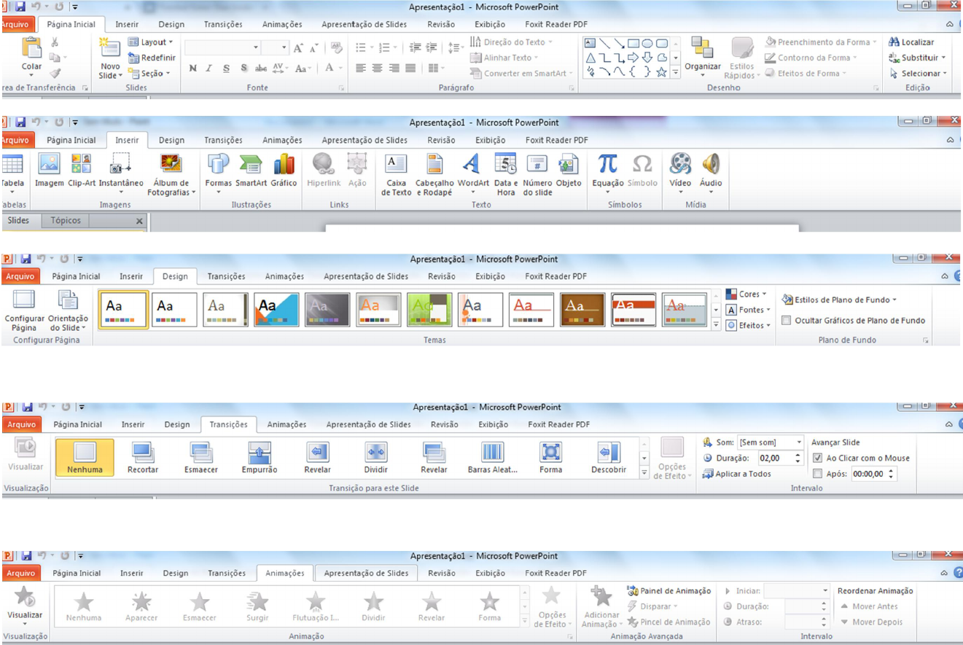Click the SmartArt insert icon
This screenshot has height=645, width=963.
[x=252, y=164]
